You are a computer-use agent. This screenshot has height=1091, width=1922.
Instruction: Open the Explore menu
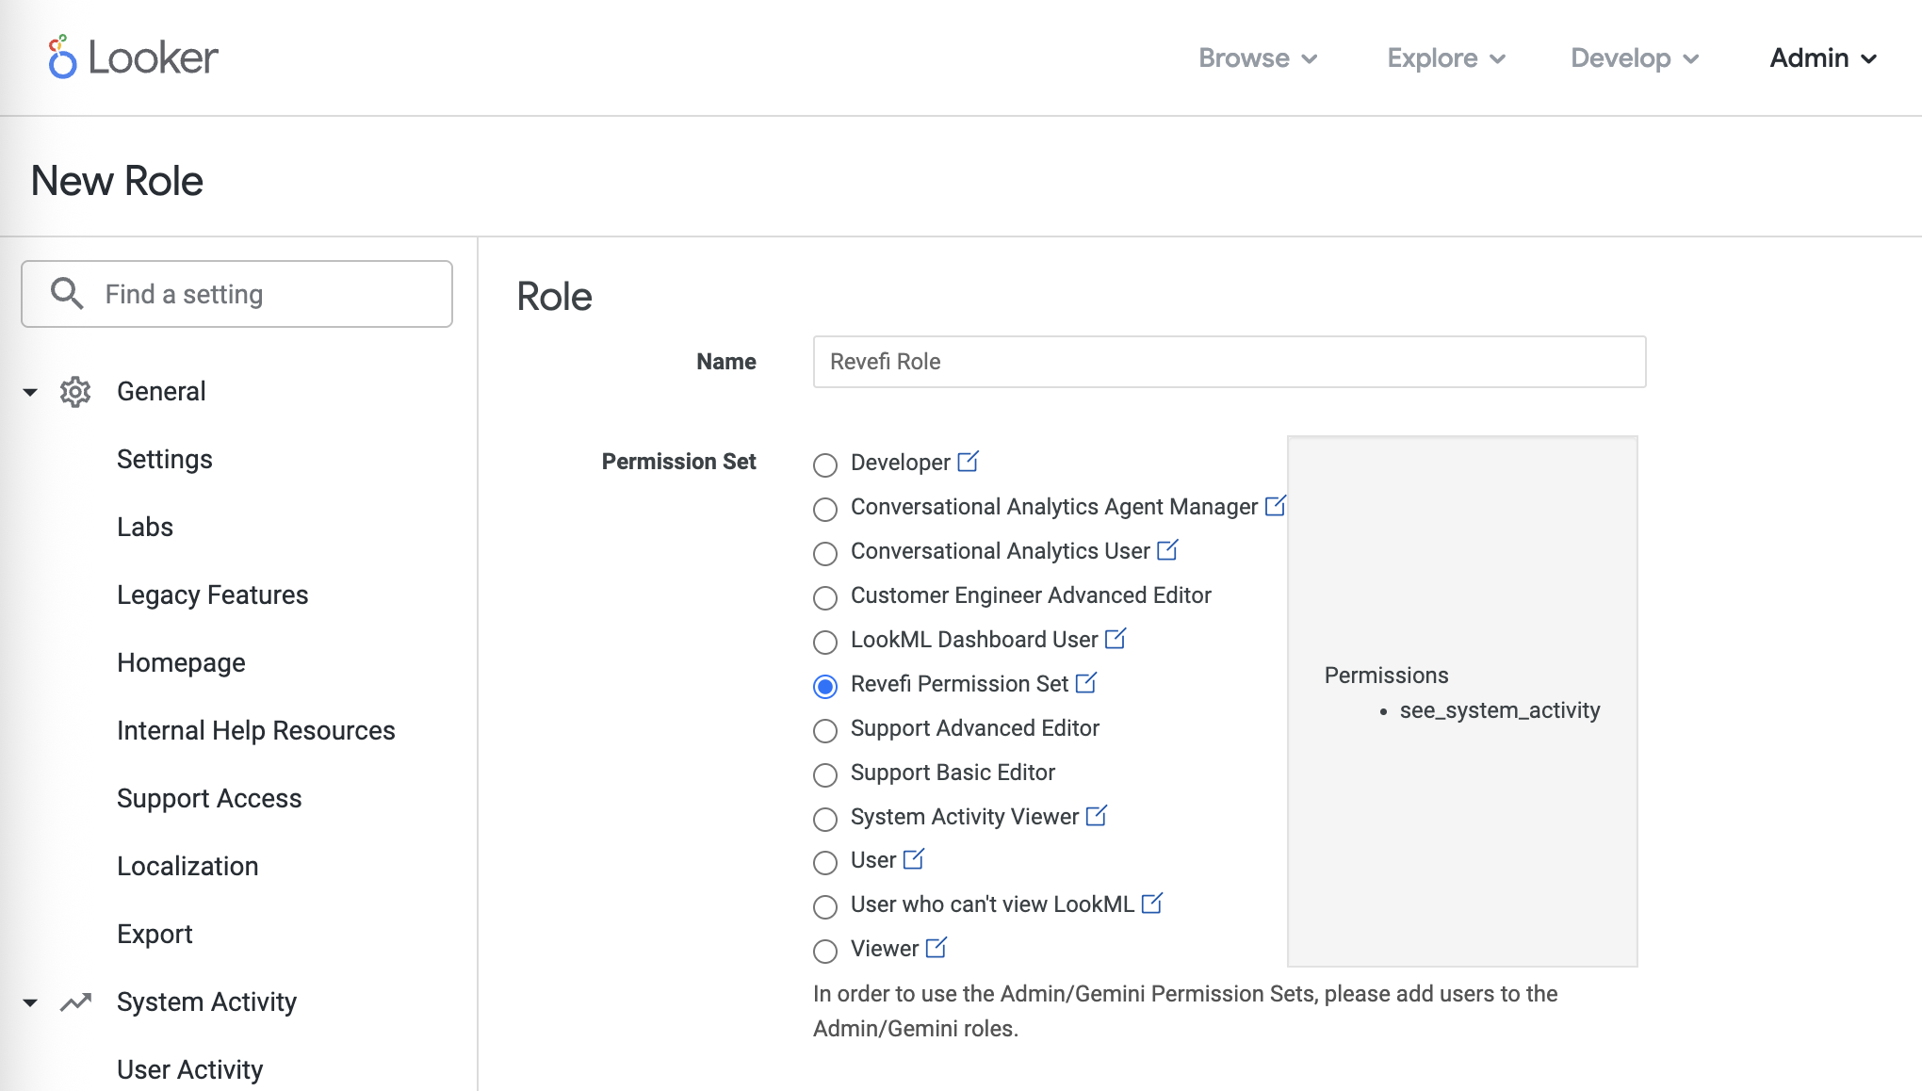click(1445, 58)
